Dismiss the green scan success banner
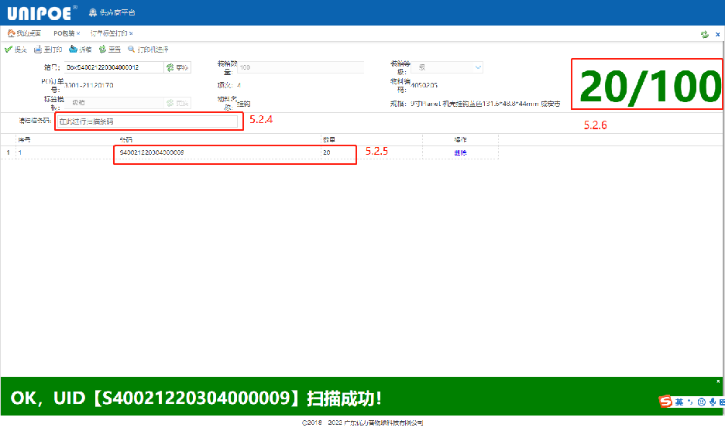 pyautogui.click(x=718, y=381)
